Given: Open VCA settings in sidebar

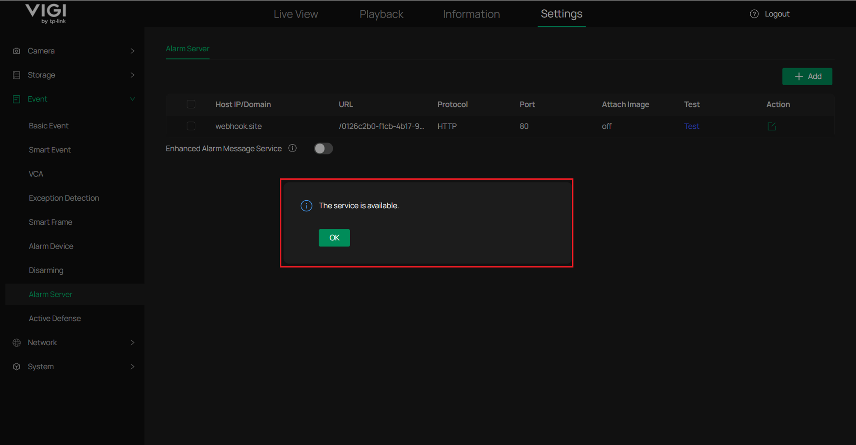Looking at the screenshot, I should 36,174.
